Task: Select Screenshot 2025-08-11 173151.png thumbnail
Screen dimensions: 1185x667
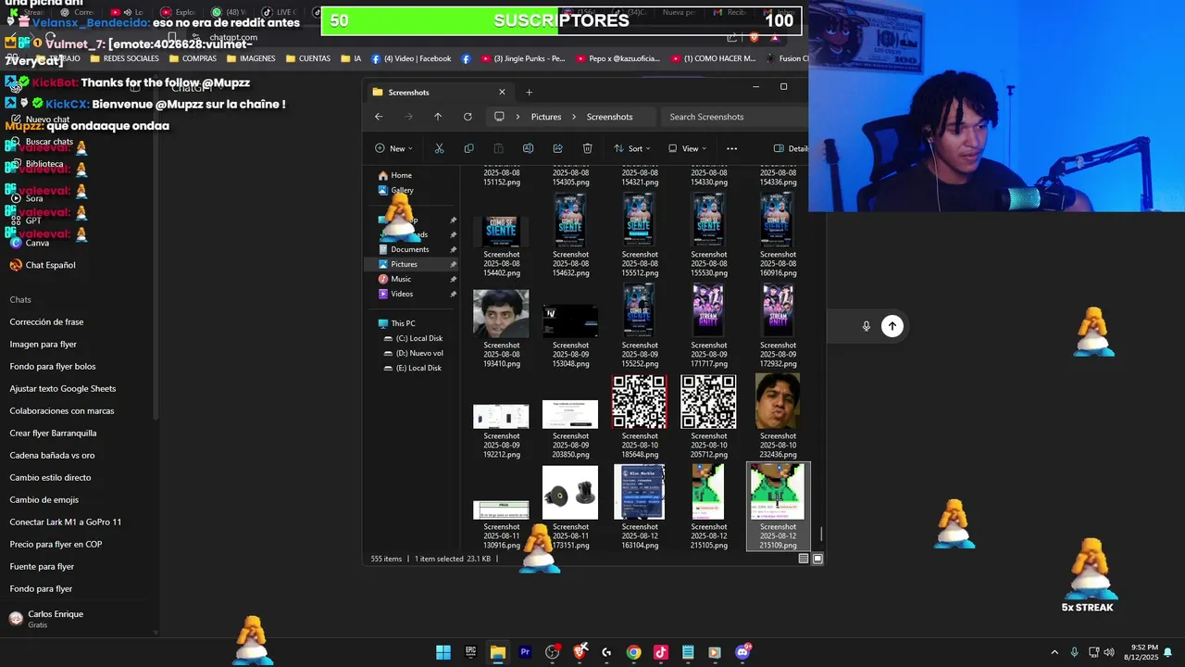Action: [x=570, y=493]
